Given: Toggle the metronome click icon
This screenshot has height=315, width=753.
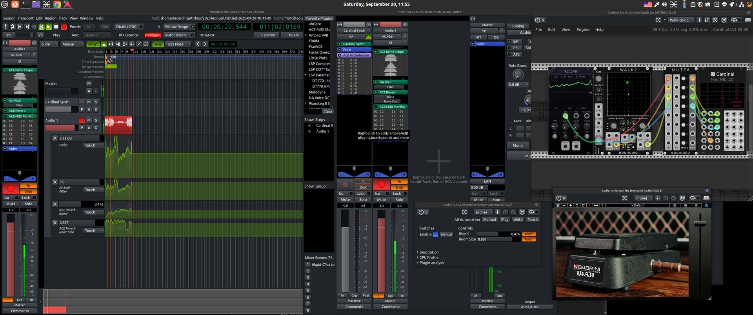Looking at the screenshot, I should tap(13, 27).
